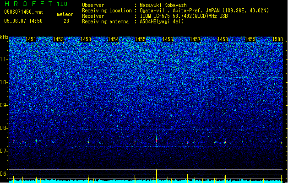The image size is (288, 183).
Task: Click the 1.1 kHz axis label
Action: pyautogui.click(x=4, y=59)
